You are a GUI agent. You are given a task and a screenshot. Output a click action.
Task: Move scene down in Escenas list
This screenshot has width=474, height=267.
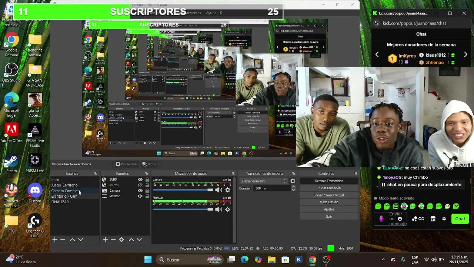tap(81, 240)
